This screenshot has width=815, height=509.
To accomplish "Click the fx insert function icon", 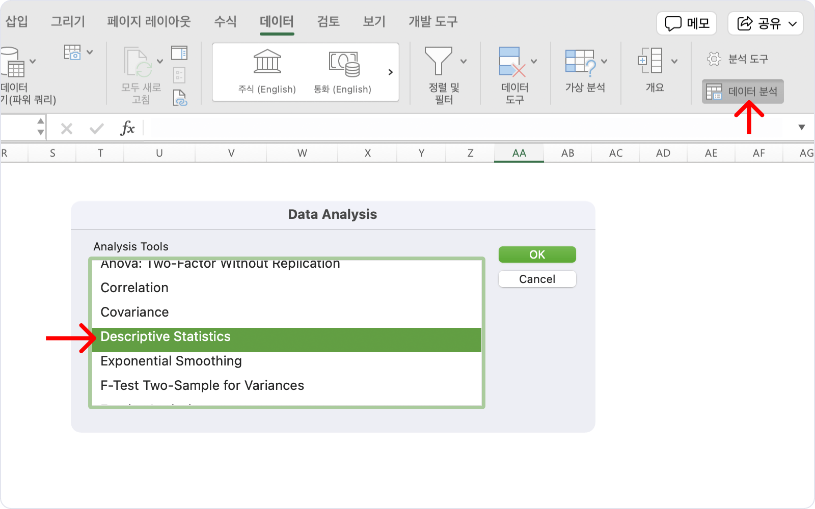I will click(127, 128).
